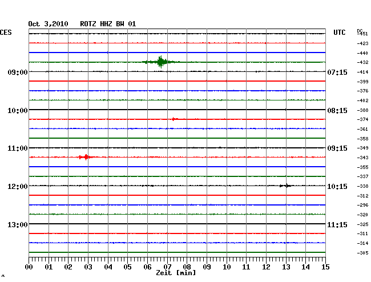This screenshot has width=371, height=282.
Task: Click the DC offset value -361
Action: (362, 129)
